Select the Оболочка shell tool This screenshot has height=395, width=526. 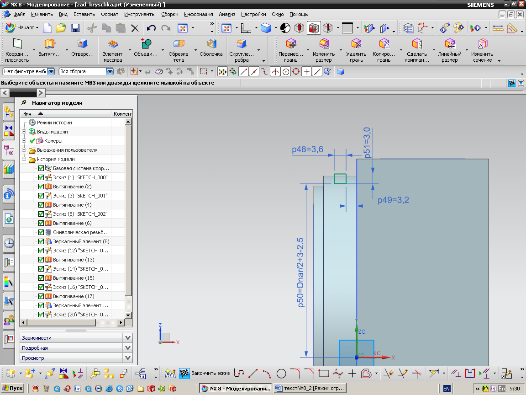tap(211, 48)
